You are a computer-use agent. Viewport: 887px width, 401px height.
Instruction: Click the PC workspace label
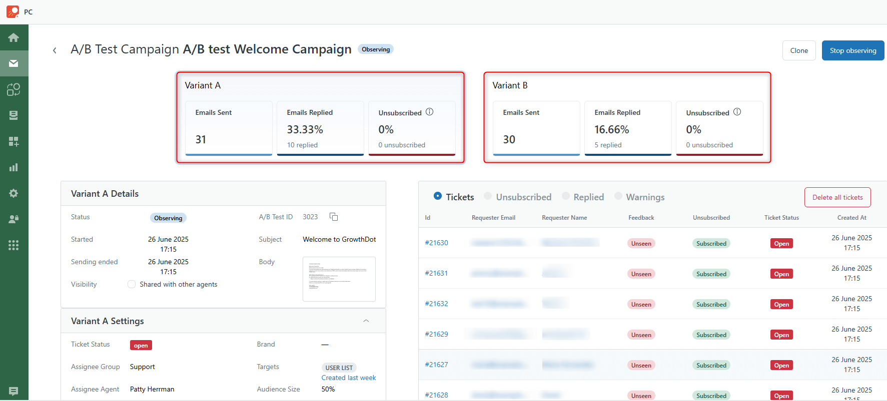coord(28,12)
